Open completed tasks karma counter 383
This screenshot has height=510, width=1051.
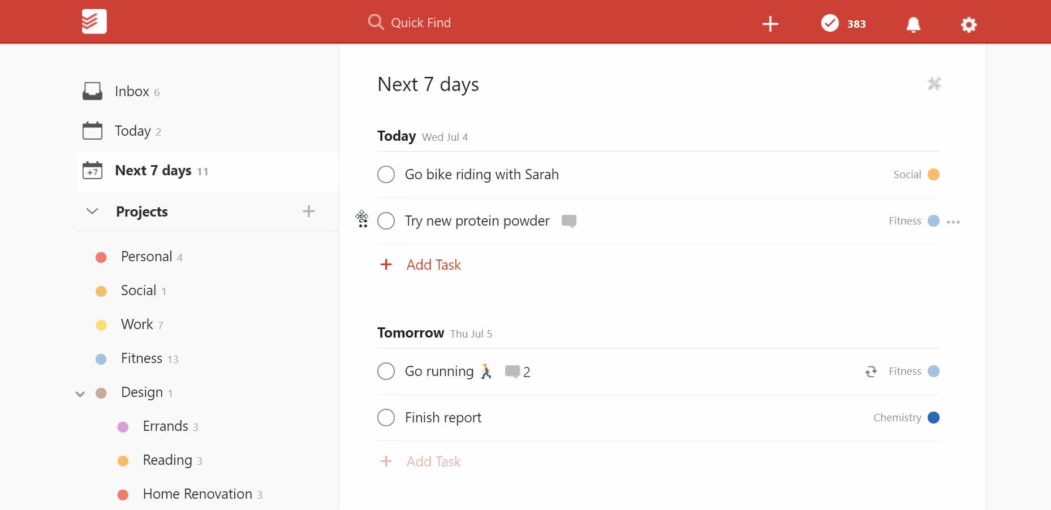[843, 24]
